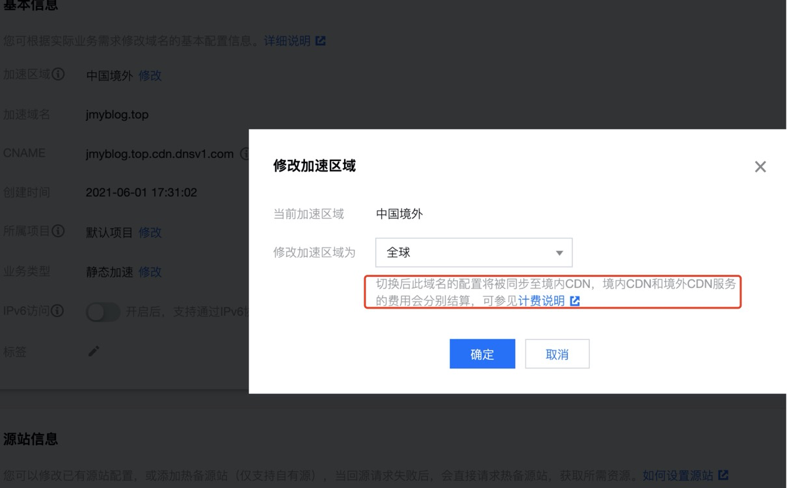Click info icon beside 所属项目
This screenshot has height=488, width=787.
pos(59,231)
